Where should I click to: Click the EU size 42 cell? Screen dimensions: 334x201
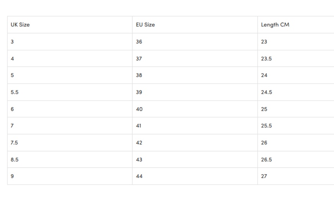point(139,142)
